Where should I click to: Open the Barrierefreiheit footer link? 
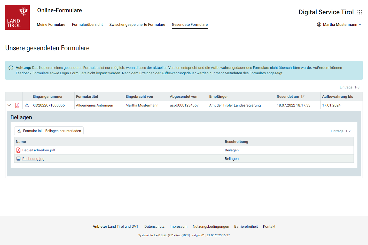click(x=246, y=226)
